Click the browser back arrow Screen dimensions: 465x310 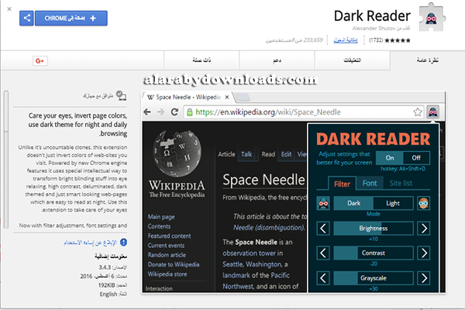click(x=147, y=112)
